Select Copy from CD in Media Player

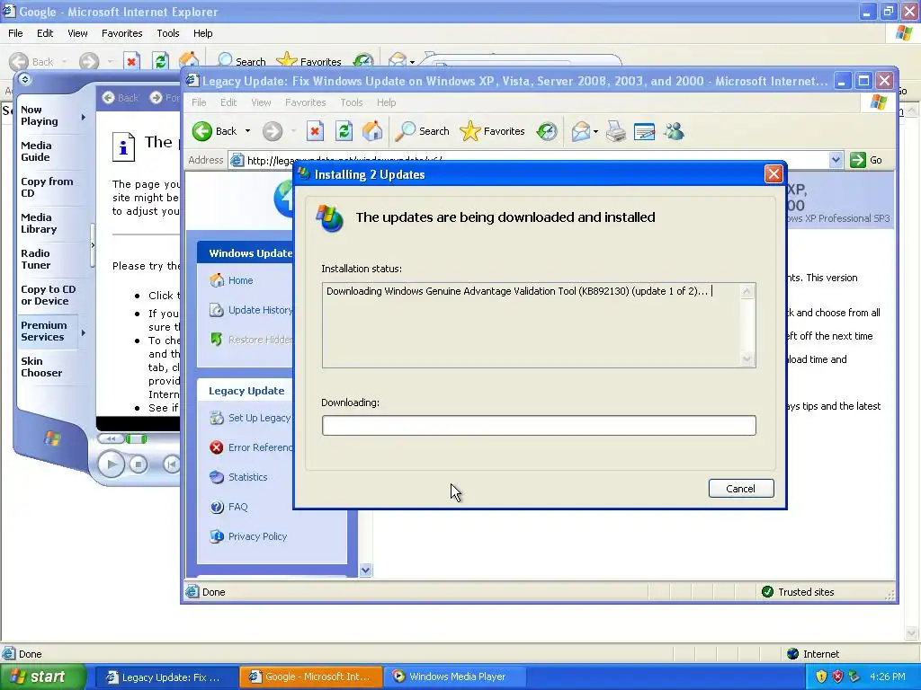(47, 187)
